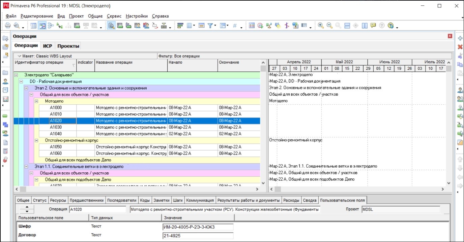
Task: Open the Проект menu
Action: coord(76,16)
